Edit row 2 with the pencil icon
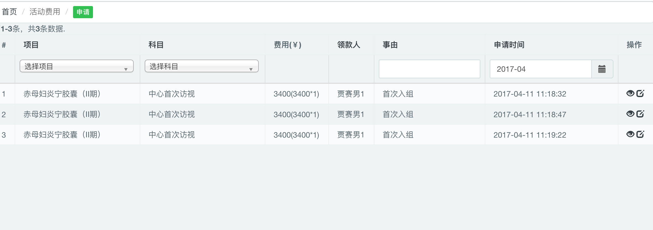The image size is (653, 230). tap(640, 114)
